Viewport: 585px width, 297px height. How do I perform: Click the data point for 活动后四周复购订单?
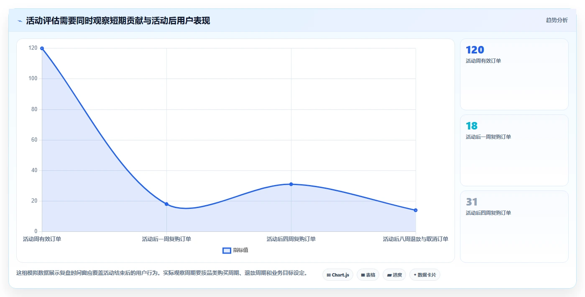[291, 184]
